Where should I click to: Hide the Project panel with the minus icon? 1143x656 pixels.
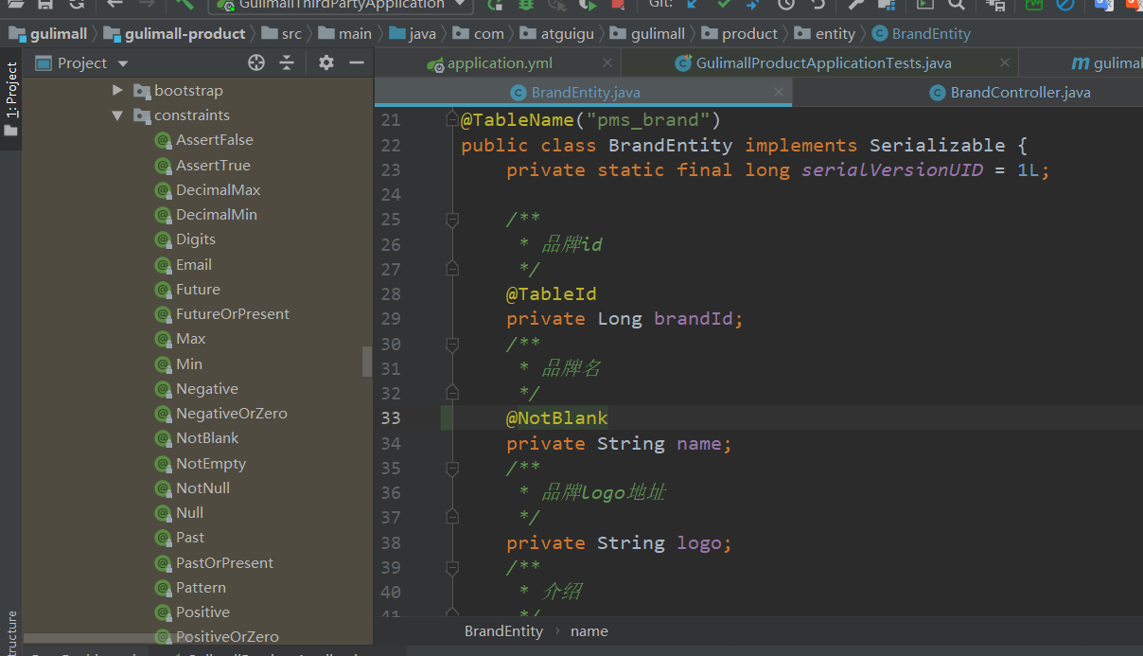[357, 62]
